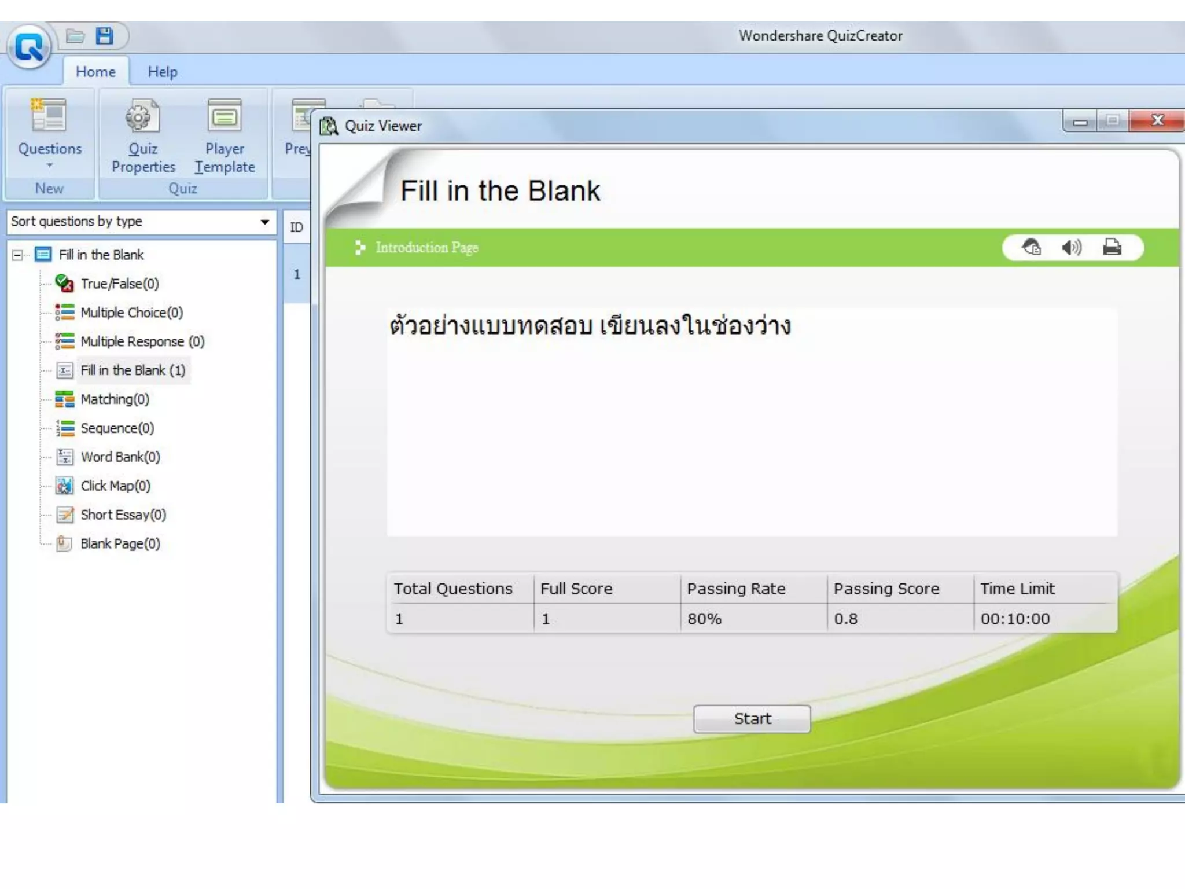This screenshot has width=1185, height=889.
Task: Switch to the Help ribbon tab
Action: click(162, 72)
